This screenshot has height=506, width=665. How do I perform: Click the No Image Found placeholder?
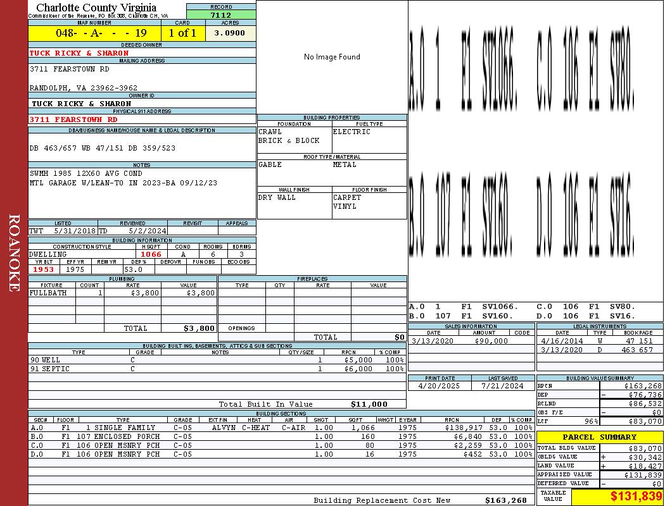332,57
